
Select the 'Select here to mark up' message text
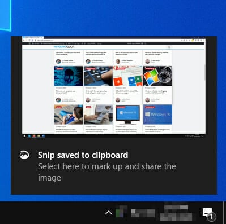tap(107, 172)
